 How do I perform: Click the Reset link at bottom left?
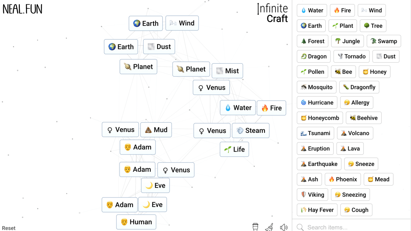pos(9,228)
